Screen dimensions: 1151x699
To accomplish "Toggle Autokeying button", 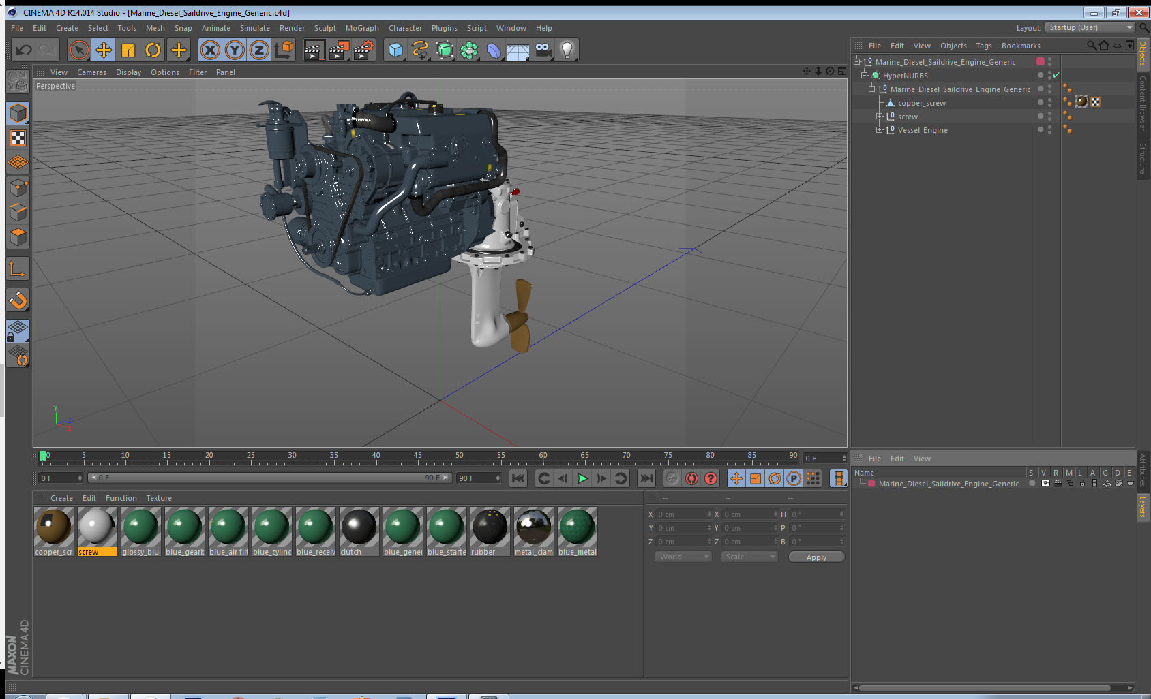I will (691, 478).
